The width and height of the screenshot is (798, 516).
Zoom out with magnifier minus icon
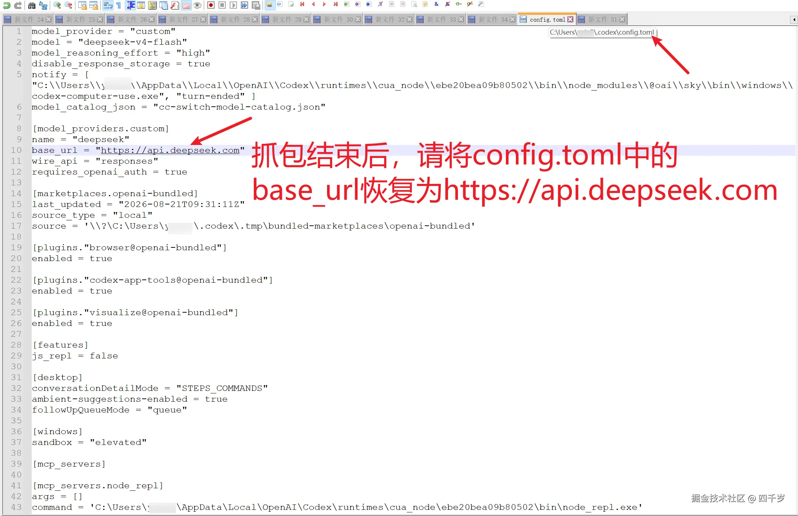tap(68, 5)
